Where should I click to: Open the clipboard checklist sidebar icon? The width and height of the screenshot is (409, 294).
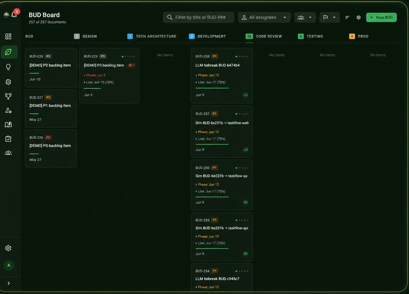(8, 139)
